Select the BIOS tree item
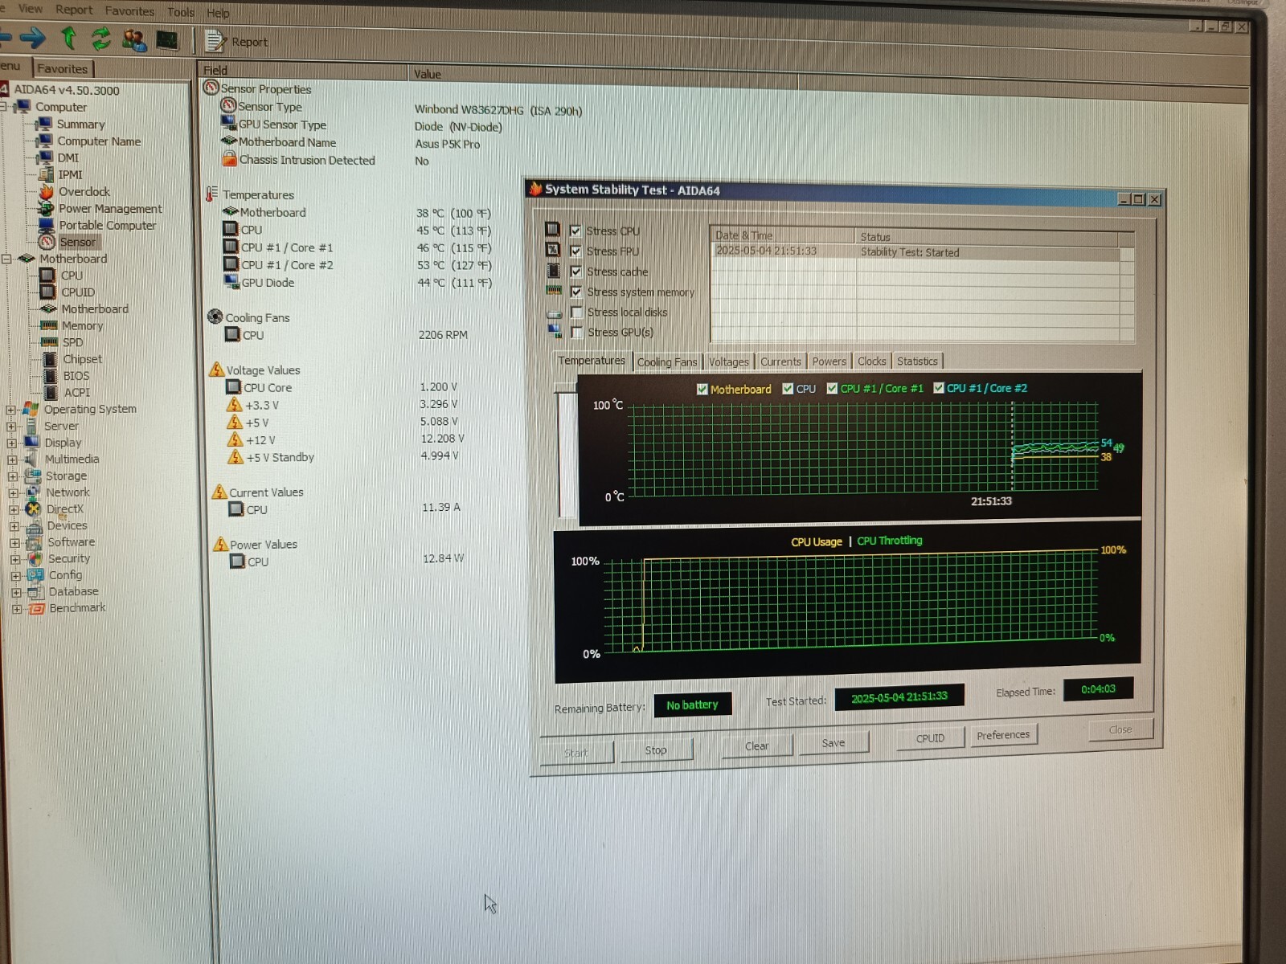This screenshot has width=1286, height=964. [x=76, y=376]
